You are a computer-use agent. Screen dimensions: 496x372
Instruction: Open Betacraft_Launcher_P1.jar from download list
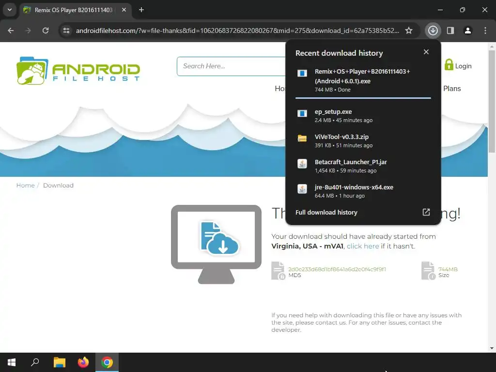(x=363, y=166)
